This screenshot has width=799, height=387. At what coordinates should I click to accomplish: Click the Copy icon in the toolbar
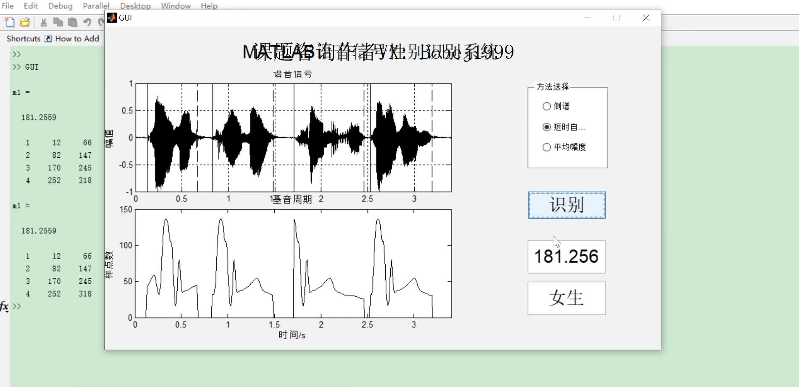coord(58,22)
